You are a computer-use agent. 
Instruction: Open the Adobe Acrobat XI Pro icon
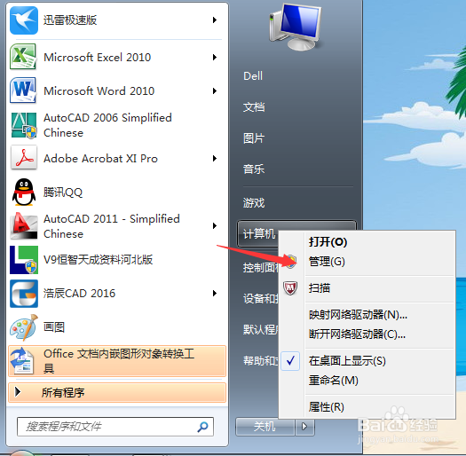click(x=24, y=158)
